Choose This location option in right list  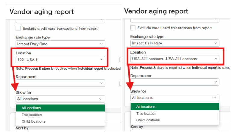[146, 114]
